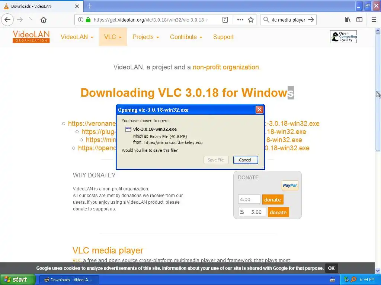Click the https://openc mirror link
Screen dimensions: 381x285
(97, 148)
